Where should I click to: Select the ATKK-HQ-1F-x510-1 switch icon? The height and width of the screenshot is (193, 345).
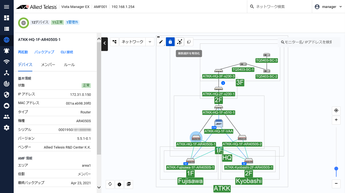pos(219,107)
